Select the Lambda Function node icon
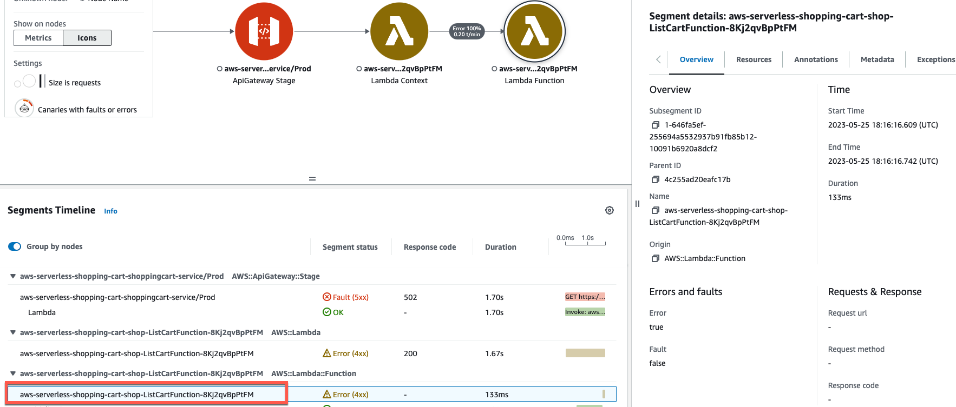Image resolution: width=956 pixels, height=407 pixels. [x=535, y=31]
